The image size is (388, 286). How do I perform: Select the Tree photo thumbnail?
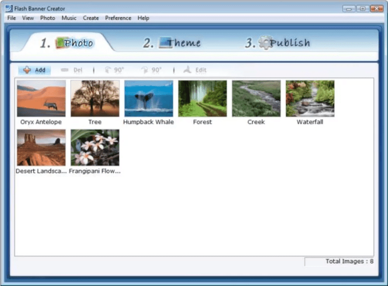click(x=95, y=98)
